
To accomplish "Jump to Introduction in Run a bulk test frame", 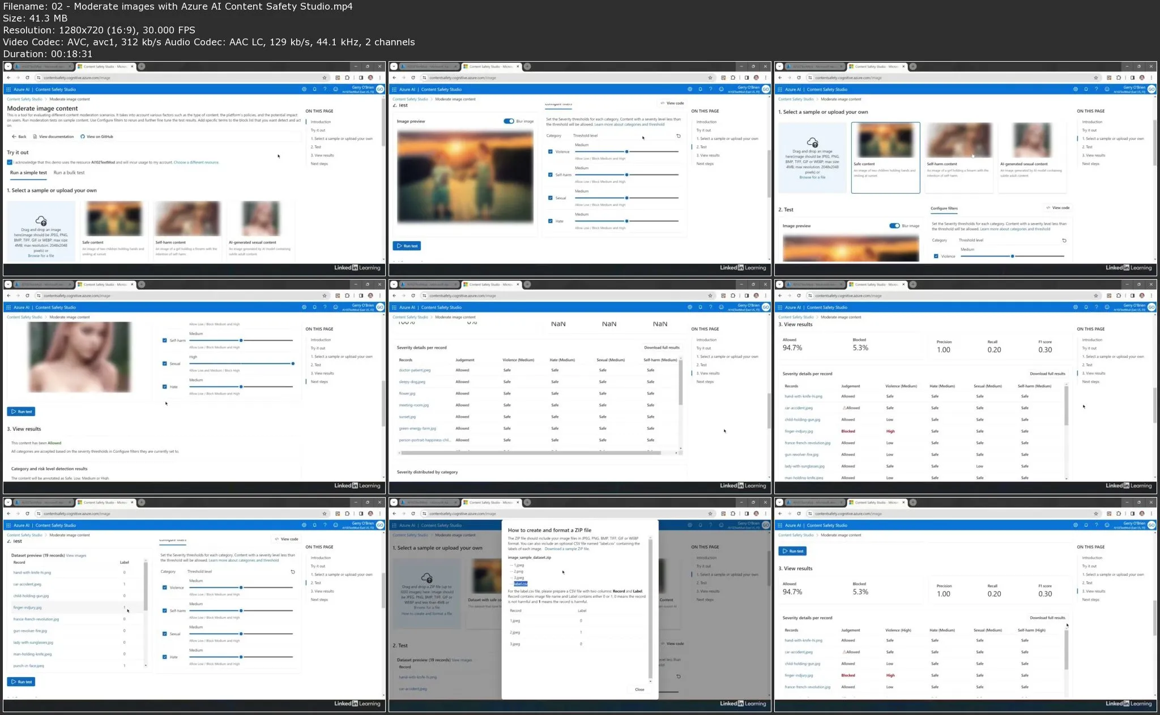I will click(321, 122).
